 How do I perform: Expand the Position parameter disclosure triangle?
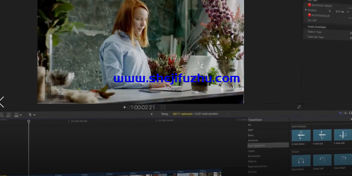point(306,10)
